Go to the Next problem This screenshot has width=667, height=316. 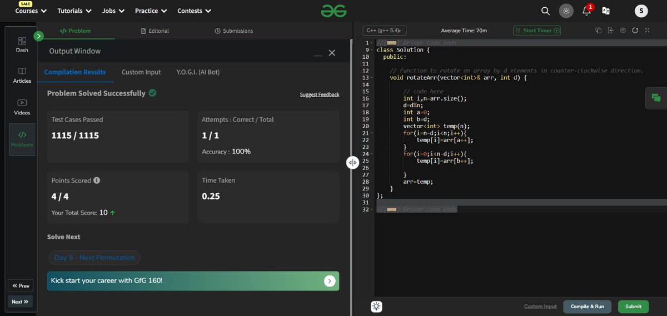[x=21, y=302]
